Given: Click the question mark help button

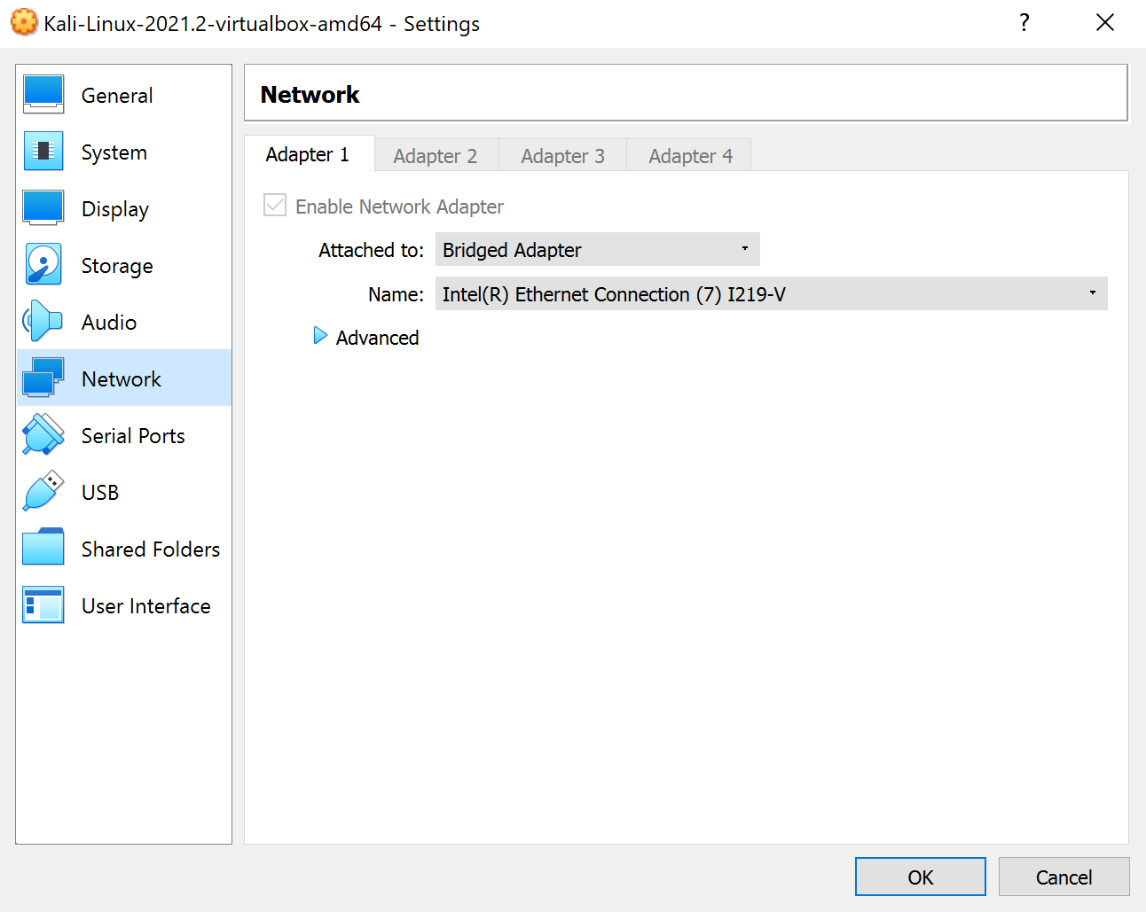Looking at the screenshot, I should pos(1024,23).
